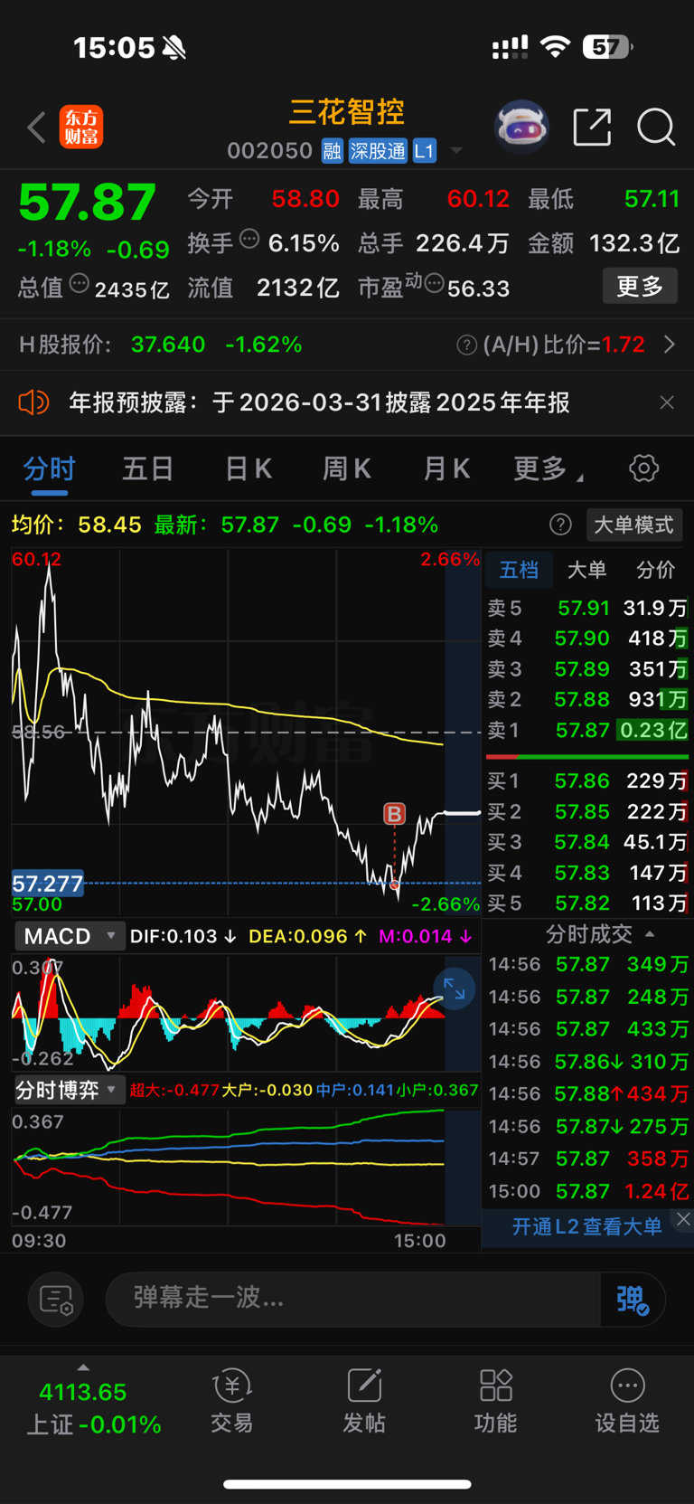Select the 分时 tab
Screen dimensions: 694x1504
click(49, 468)
